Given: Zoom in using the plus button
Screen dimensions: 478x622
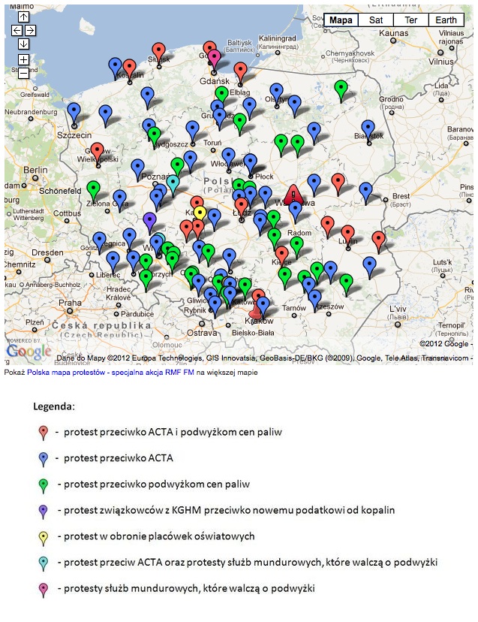Looking at the screenshot, I should tap(23, 59).
